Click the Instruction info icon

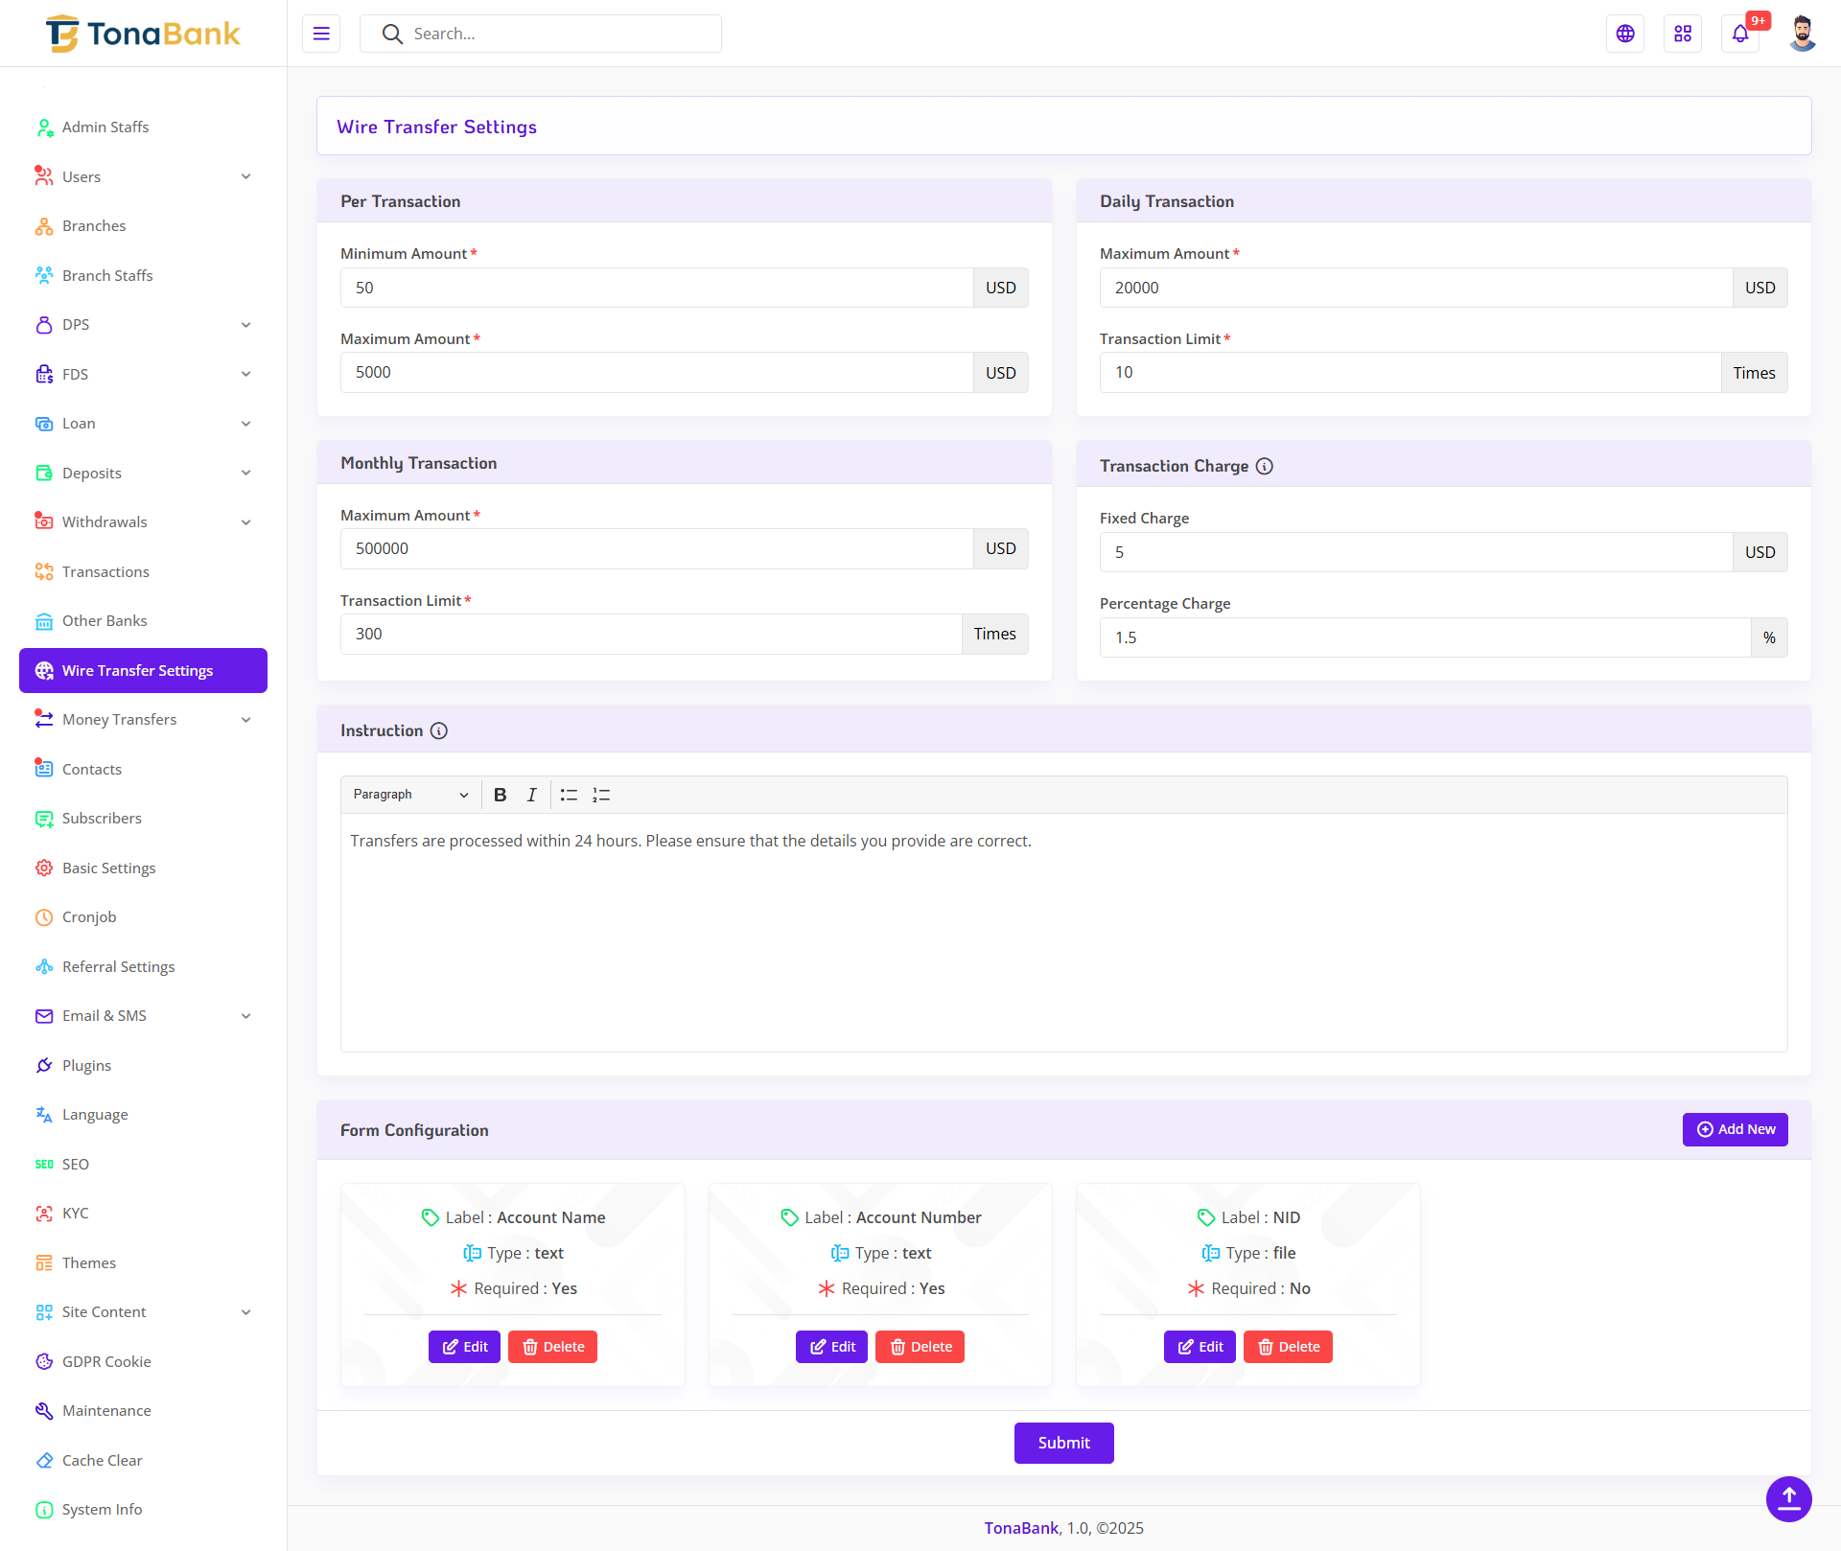[x=439, y=730]
